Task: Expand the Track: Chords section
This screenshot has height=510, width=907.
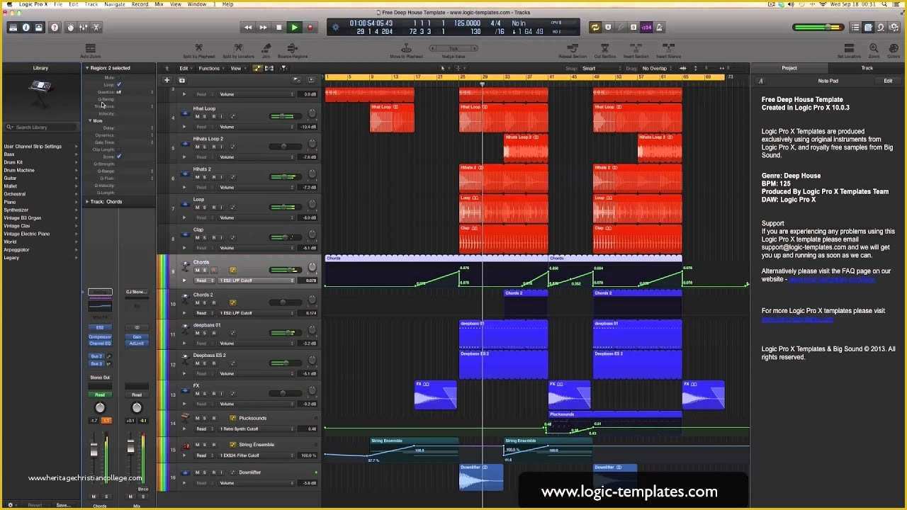Action: (x=87, y=202)
